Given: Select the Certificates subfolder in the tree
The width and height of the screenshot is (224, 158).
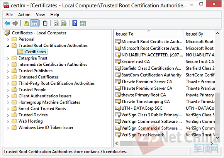Looking at the screenshot, I should 32,52.
